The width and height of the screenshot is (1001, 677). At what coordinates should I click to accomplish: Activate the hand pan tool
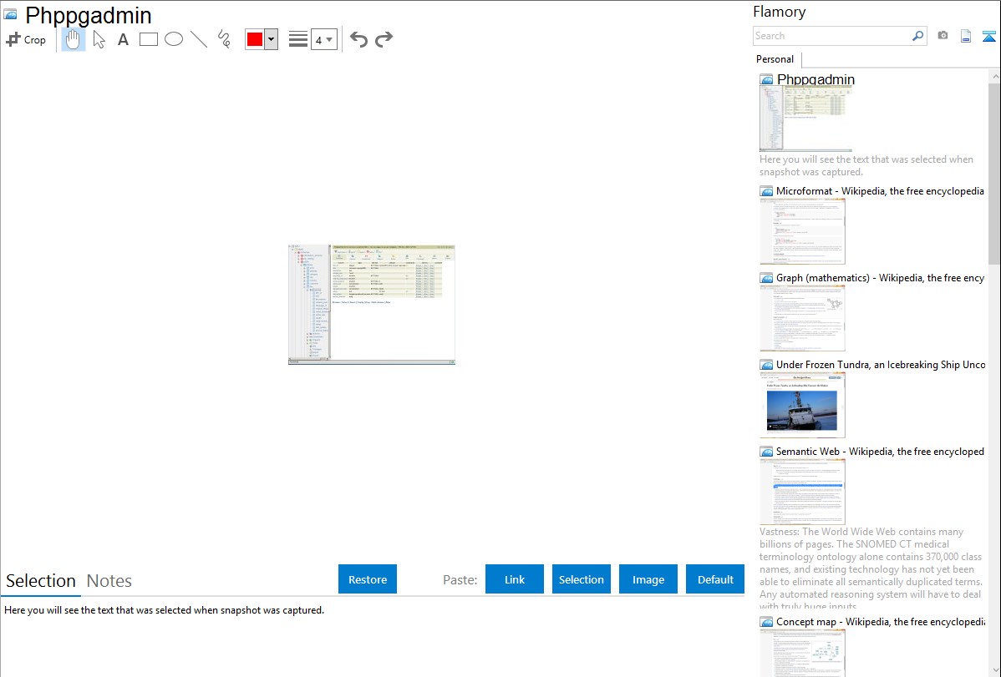(x=74, y=39)
